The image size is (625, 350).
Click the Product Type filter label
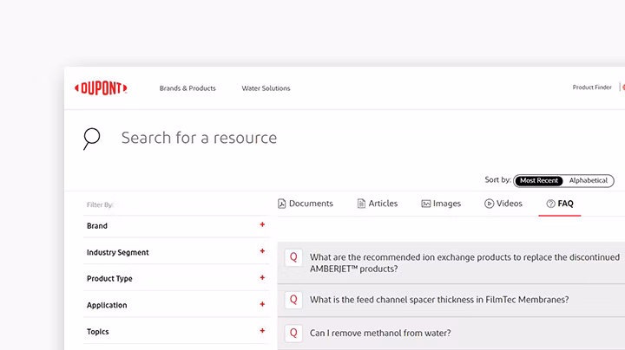(109, 279)
